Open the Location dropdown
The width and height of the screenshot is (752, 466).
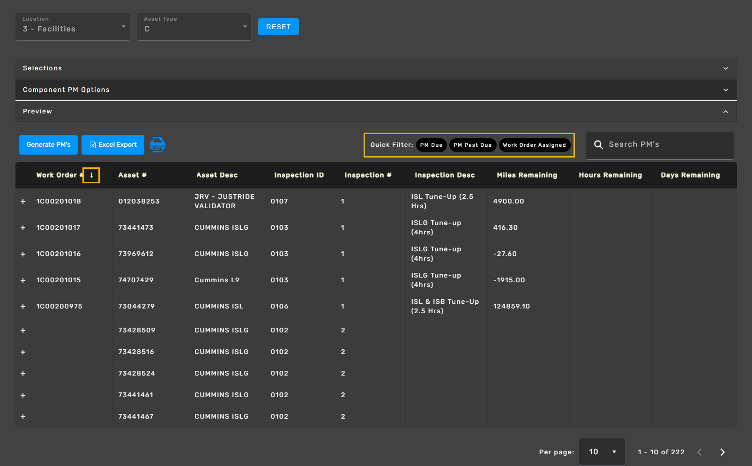click(x=73, y=27)
